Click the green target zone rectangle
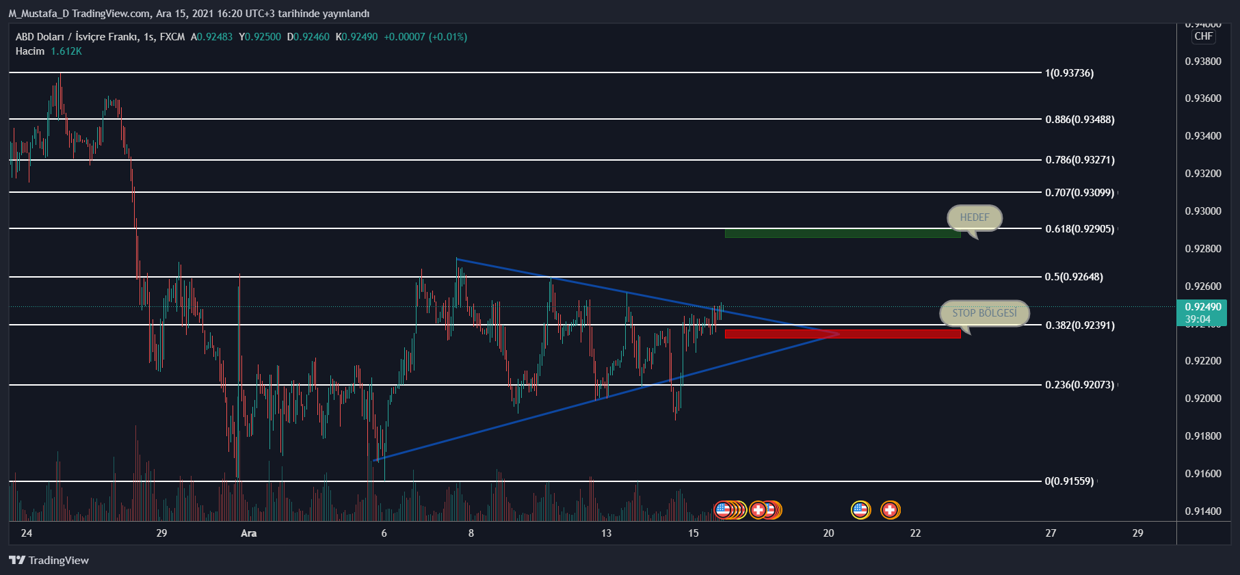 point(843,233)
